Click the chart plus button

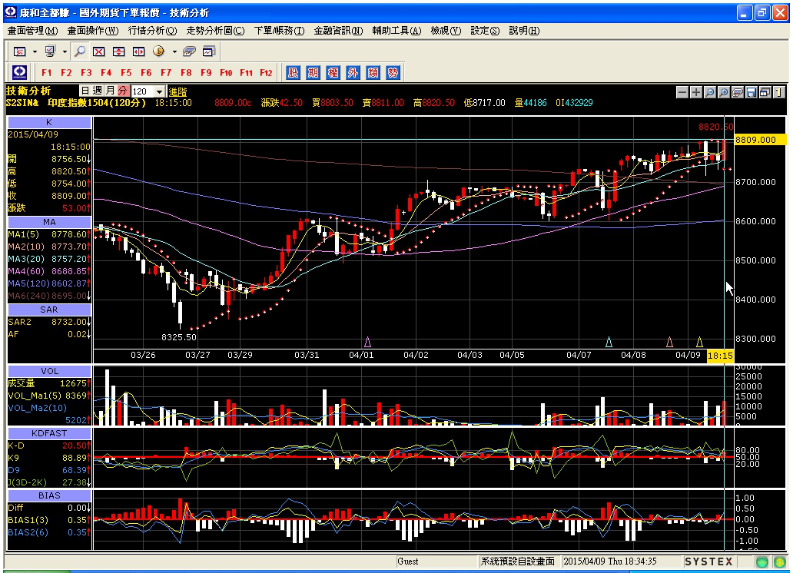pyautogui.click(x=696, y=92)
